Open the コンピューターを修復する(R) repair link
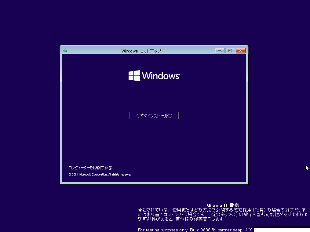Viewport: 310px width, 232px height. (90, 168)
